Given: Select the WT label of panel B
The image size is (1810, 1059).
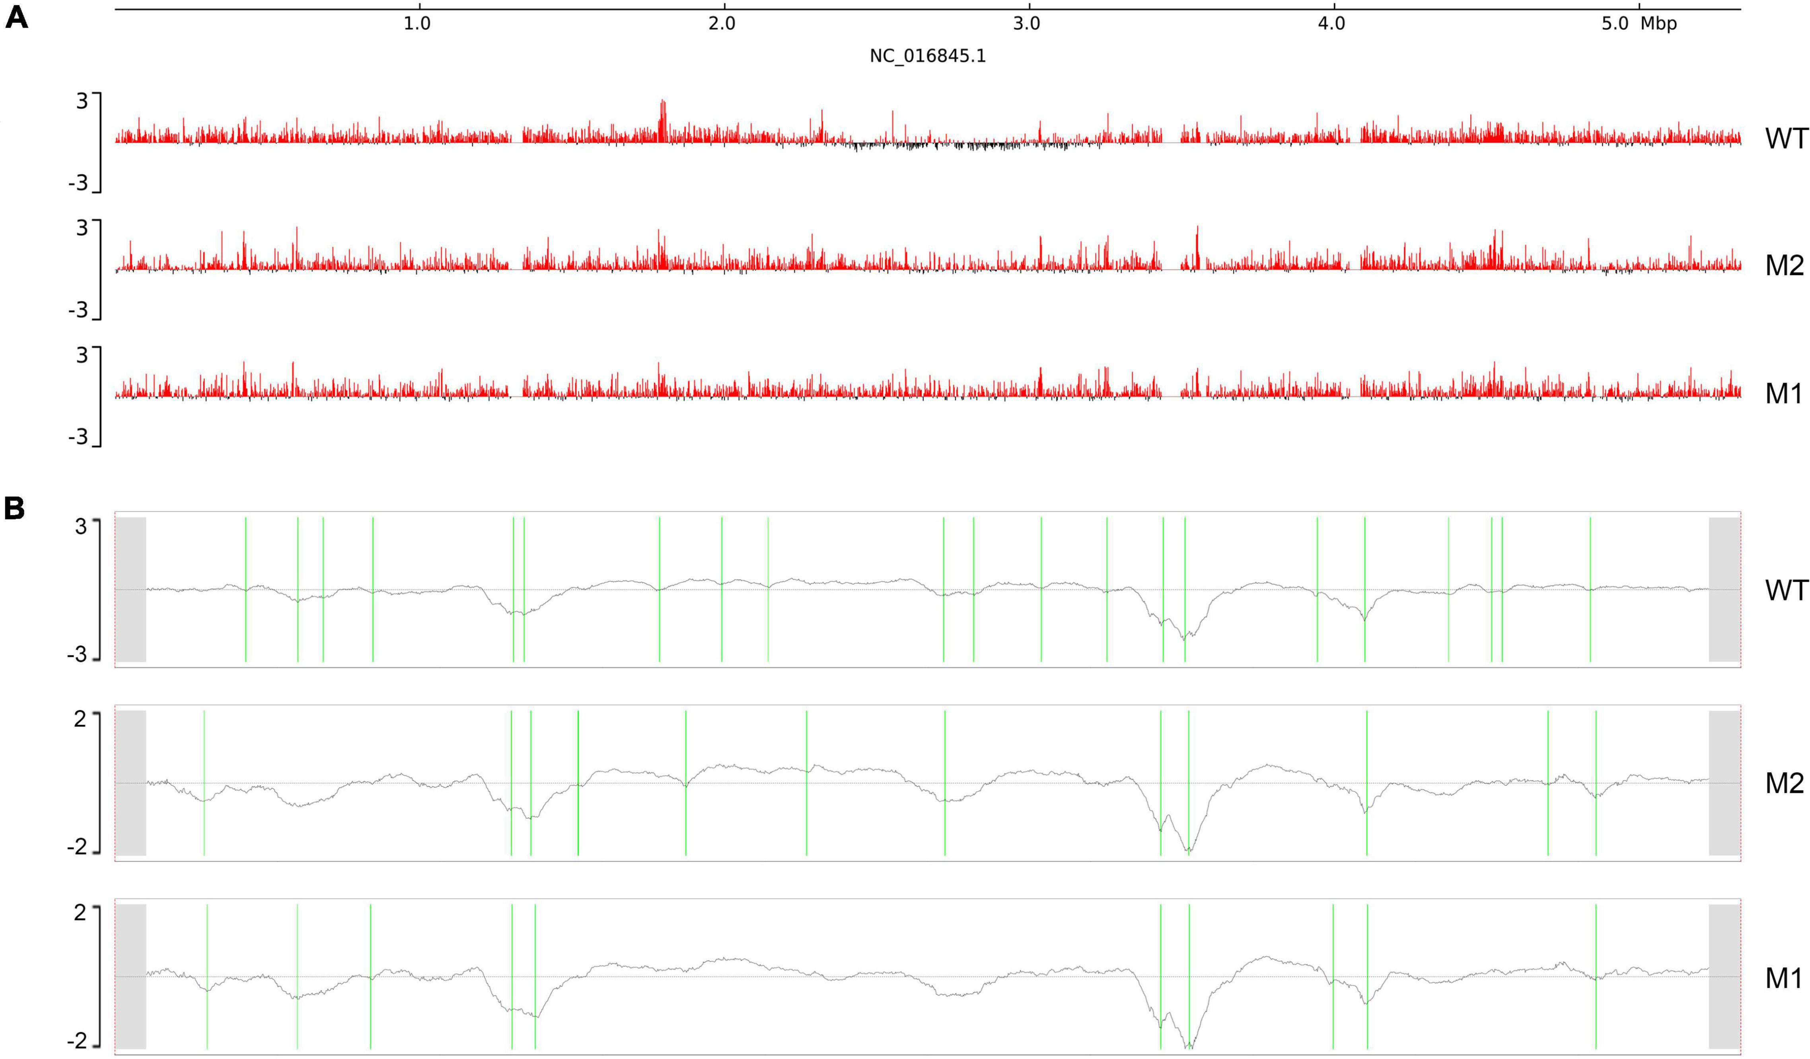Looking at the screenshot, I should tap(1786, 590).
